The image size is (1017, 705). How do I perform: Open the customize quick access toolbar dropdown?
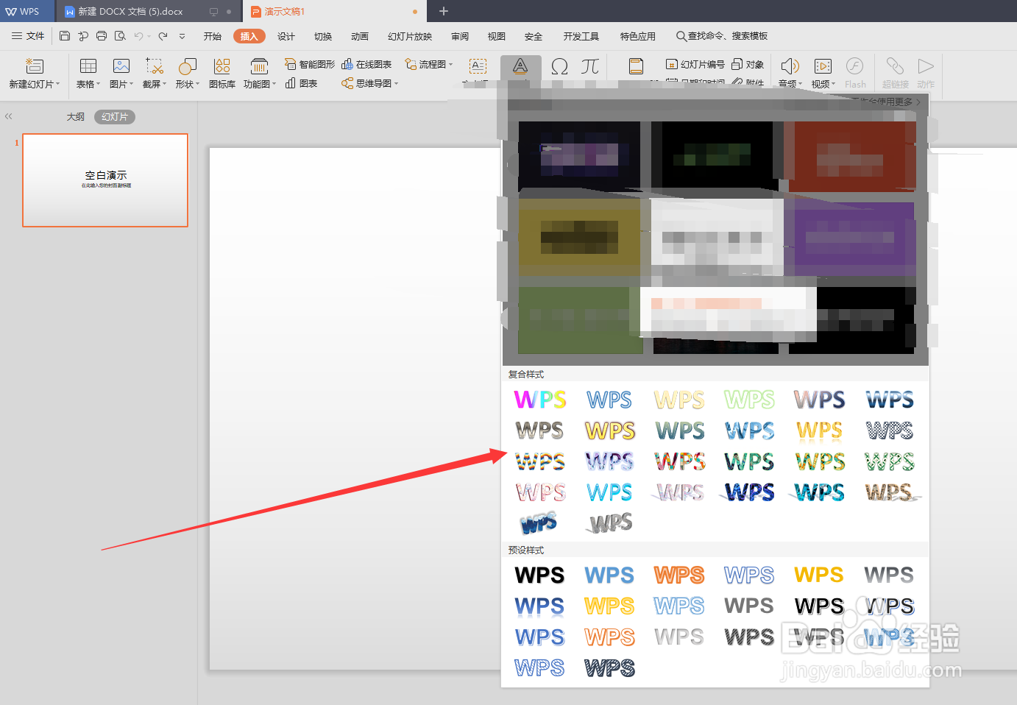click(182, 36)
